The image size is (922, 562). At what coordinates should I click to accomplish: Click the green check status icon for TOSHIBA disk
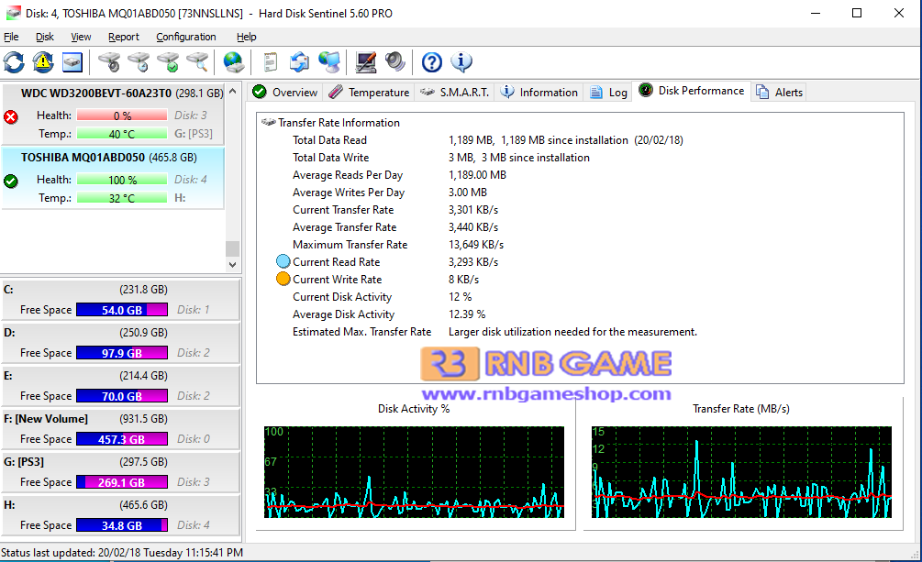(11, 181)
